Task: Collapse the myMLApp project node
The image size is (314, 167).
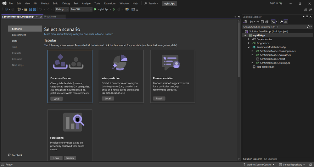Action: [x=245, y=36]
